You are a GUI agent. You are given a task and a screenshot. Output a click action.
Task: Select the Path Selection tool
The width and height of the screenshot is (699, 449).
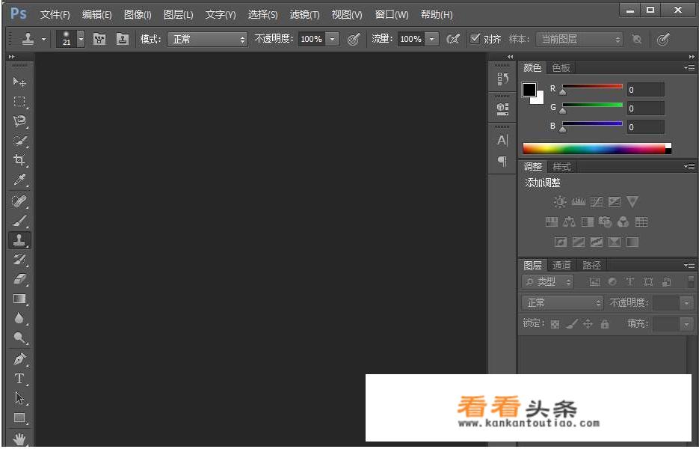coord(19,398)
